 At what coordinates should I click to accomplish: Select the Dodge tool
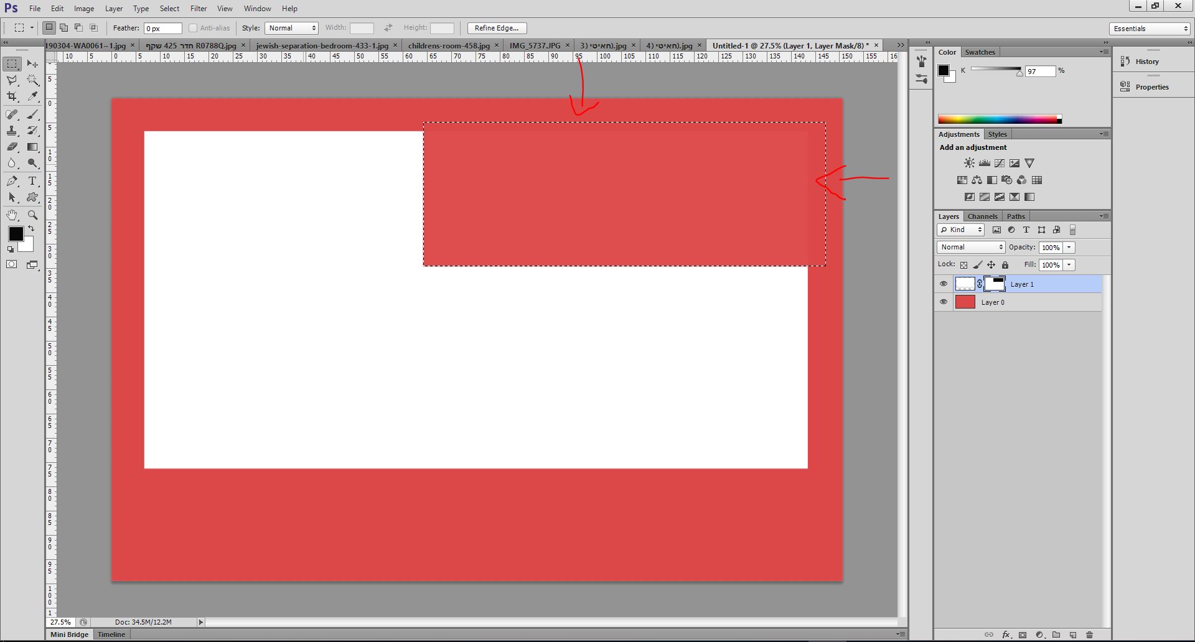32,163
